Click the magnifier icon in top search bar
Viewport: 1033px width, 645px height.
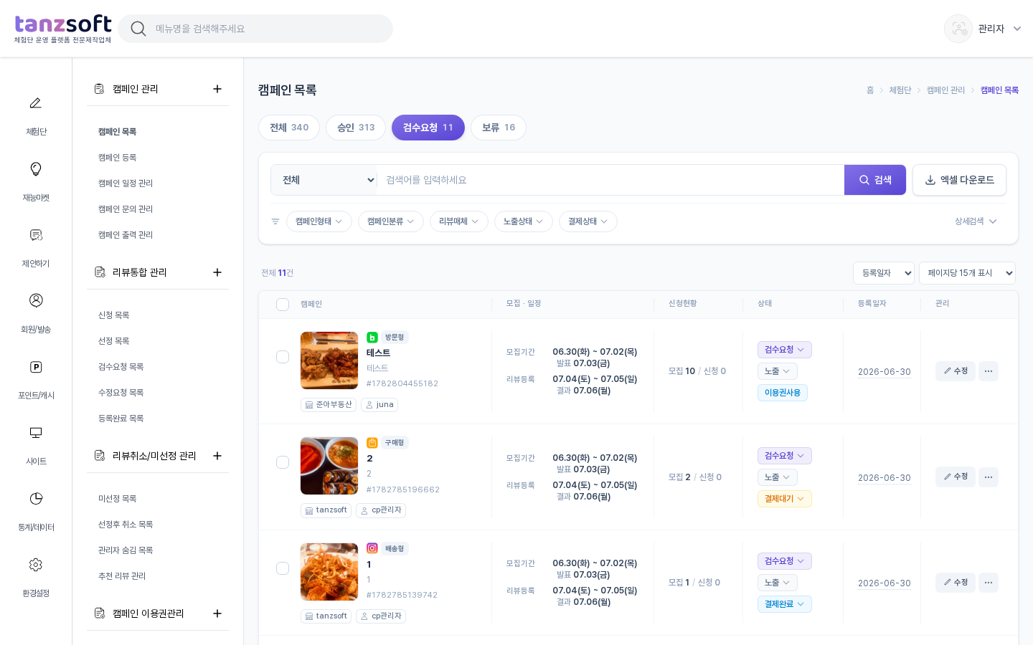pos(138,29)
